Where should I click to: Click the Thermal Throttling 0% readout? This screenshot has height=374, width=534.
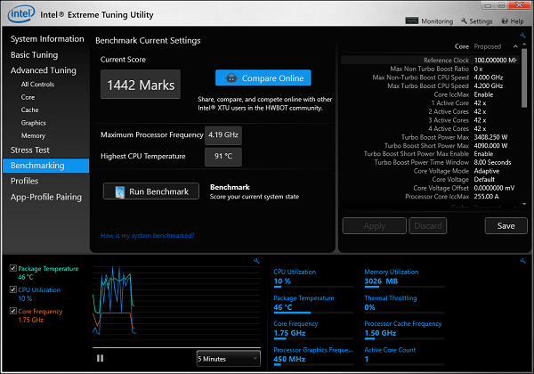coord(404,304)
